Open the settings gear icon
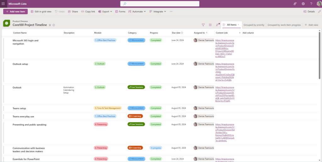Image resolution: width=322 pixels, height=162 pixels. [303, 3]
